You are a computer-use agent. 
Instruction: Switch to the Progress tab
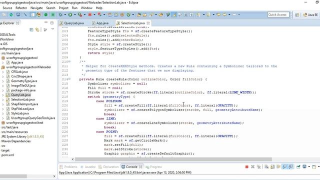[153, 166]
